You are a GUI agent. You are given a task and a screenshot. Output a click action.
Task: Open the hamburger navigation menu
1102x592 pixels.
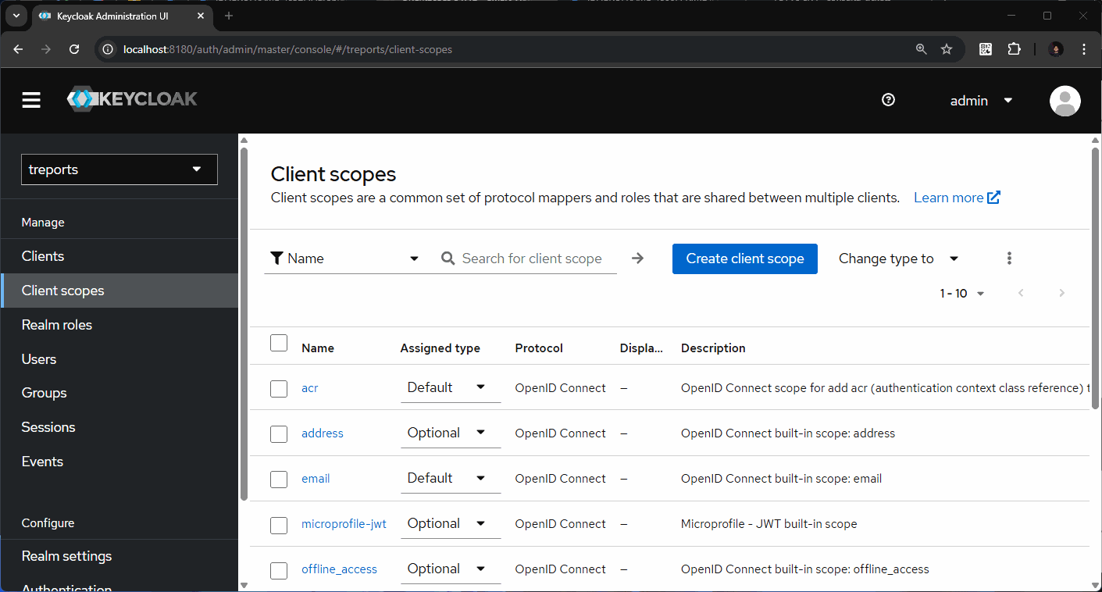(31, 100)
